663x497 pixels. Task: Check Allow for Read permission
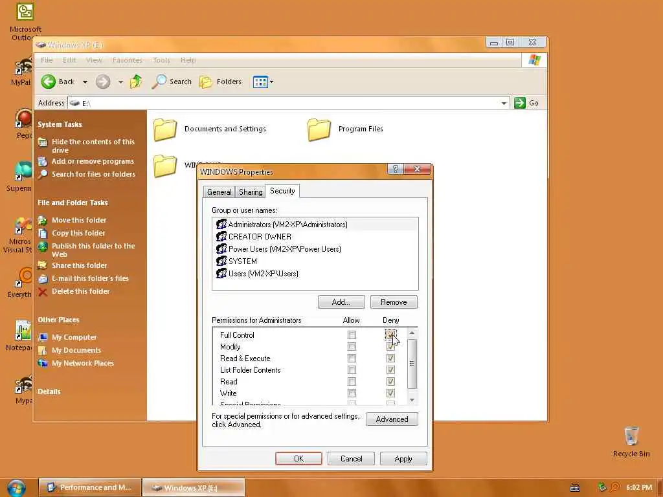pos(352,382)
